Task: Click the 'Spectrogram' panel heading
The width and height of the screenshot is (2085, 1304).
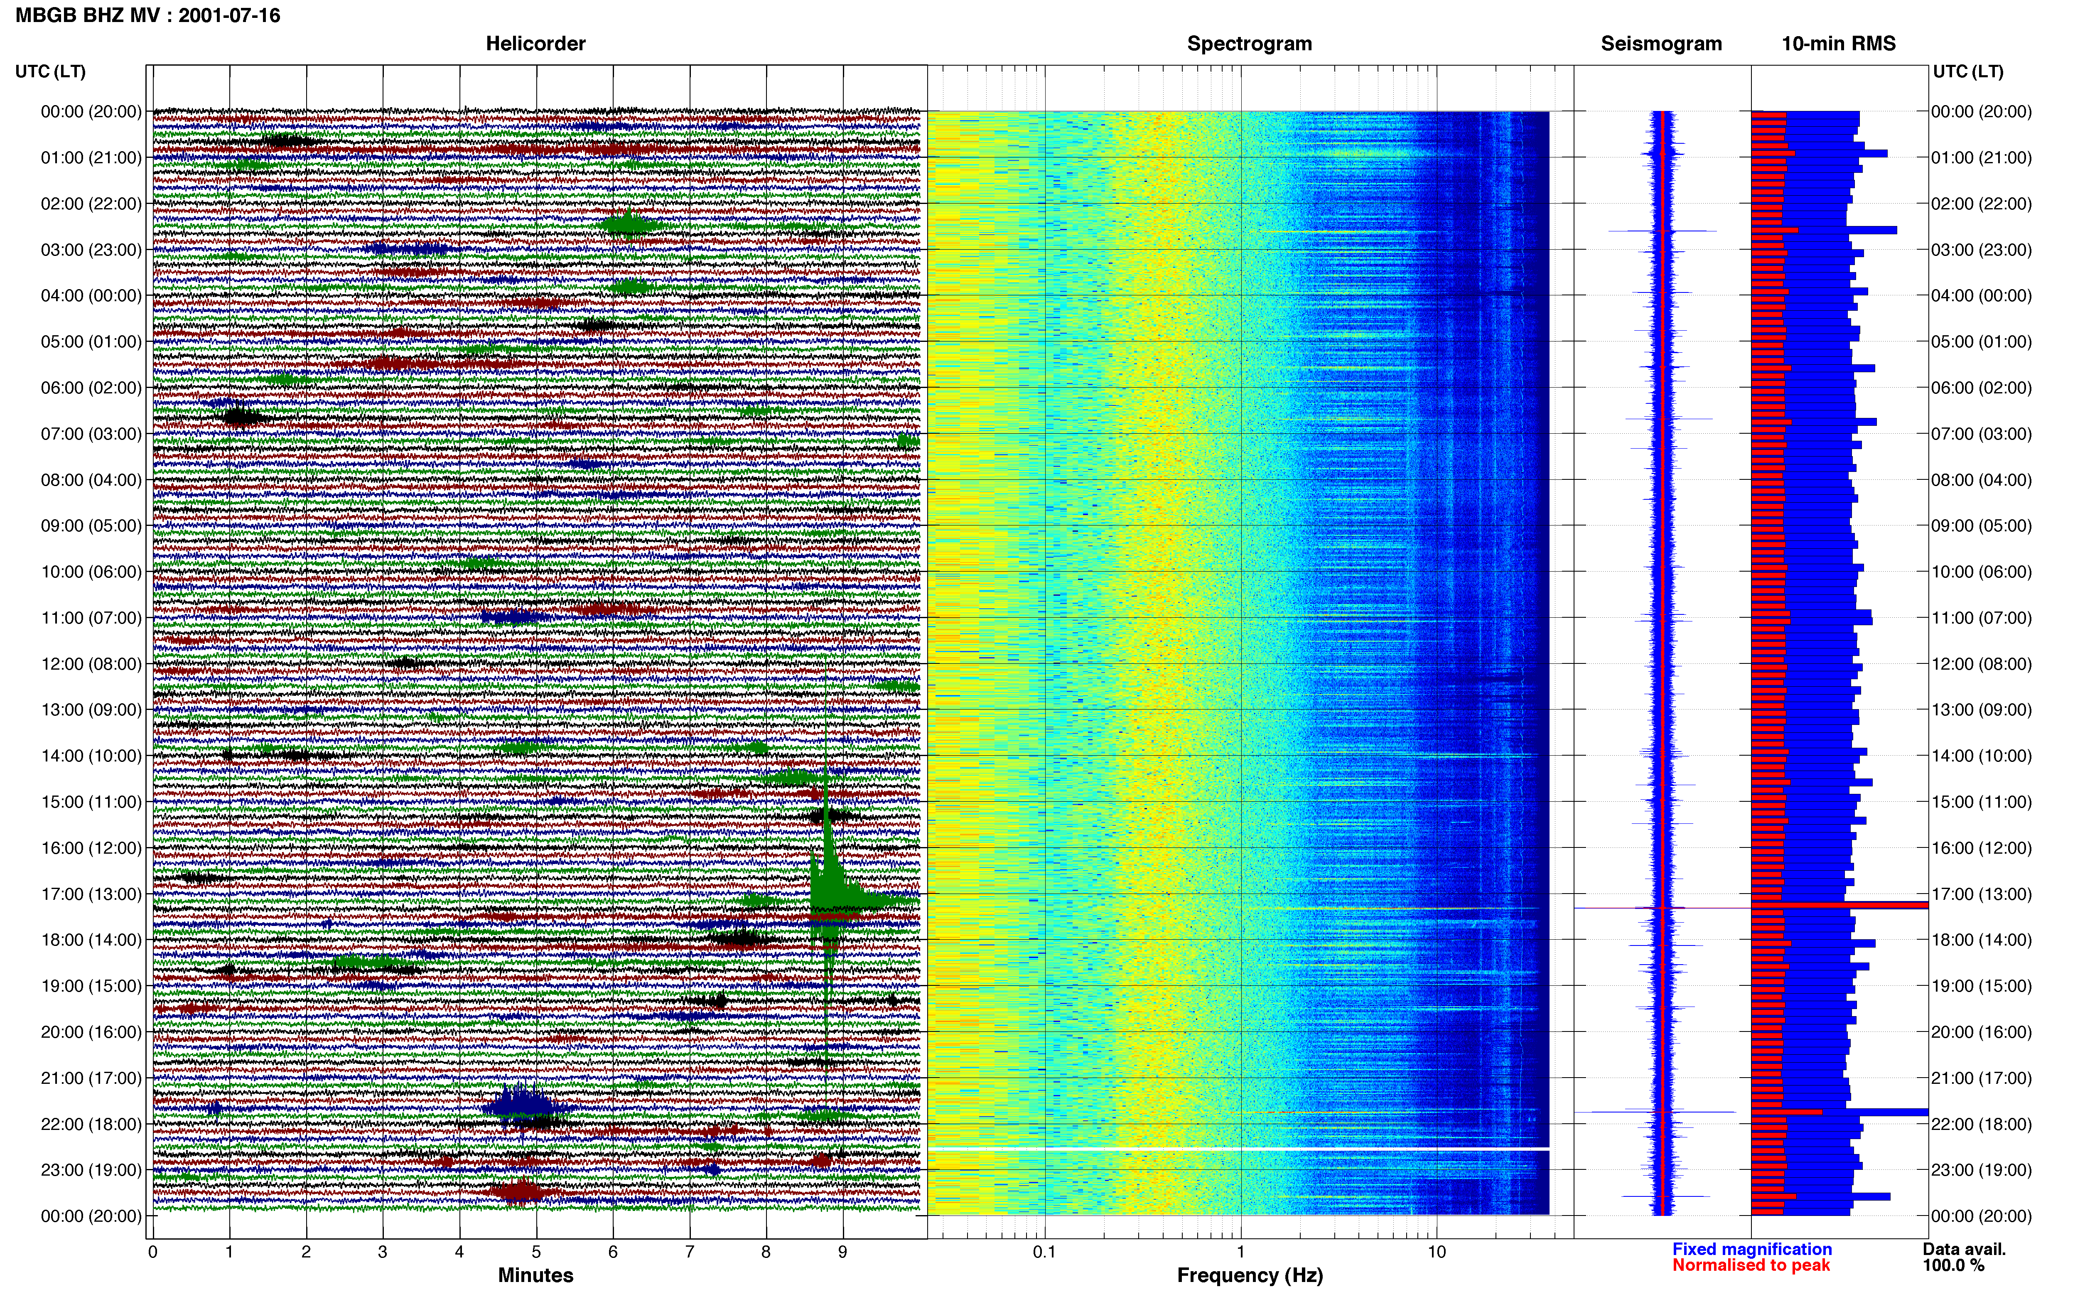Action: point(1250,43)
